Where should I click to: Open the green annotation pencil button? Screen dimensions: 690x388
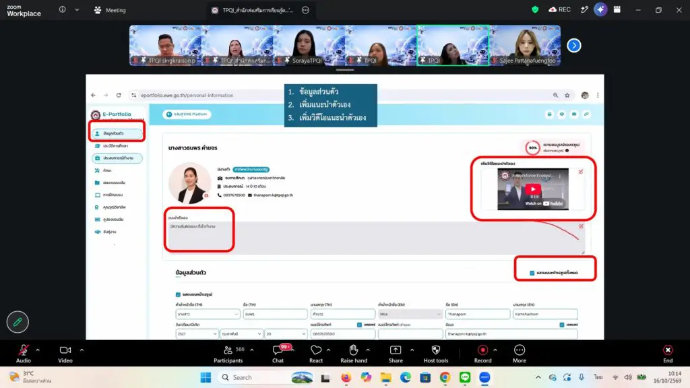click(x=18, y=322)
